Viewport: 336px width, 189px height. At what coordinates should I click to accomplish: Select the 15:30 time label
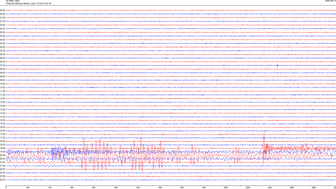[x=2, y=124]
